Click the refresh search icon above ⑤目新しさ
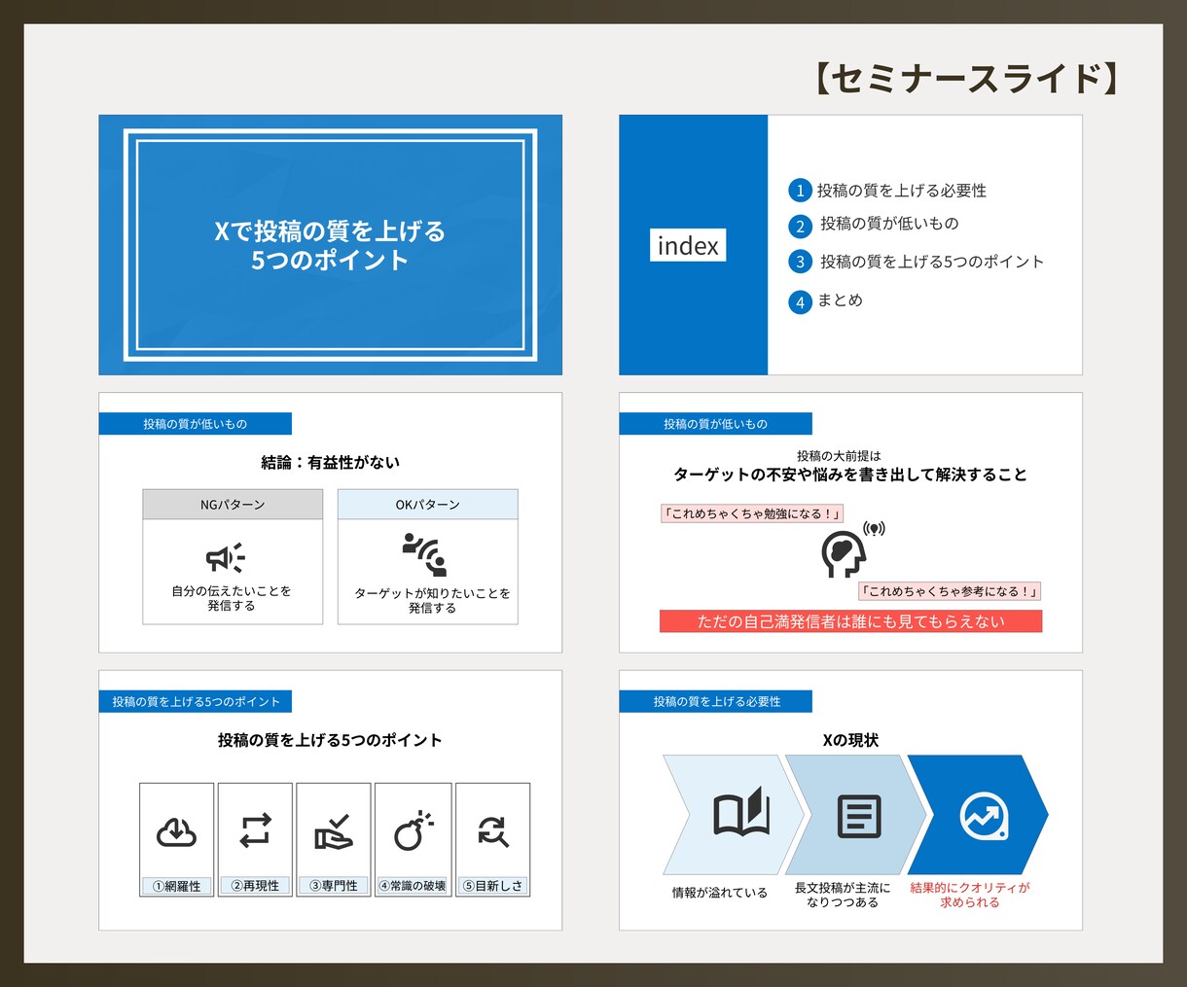This screenshot has height=987, width=1187. [x=493, y=831]
